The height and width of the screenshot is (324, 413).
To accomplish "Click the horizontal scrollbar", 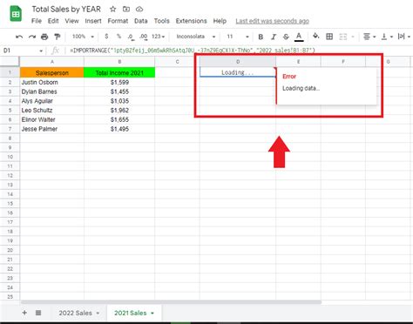I will click(x=171, y=302).
